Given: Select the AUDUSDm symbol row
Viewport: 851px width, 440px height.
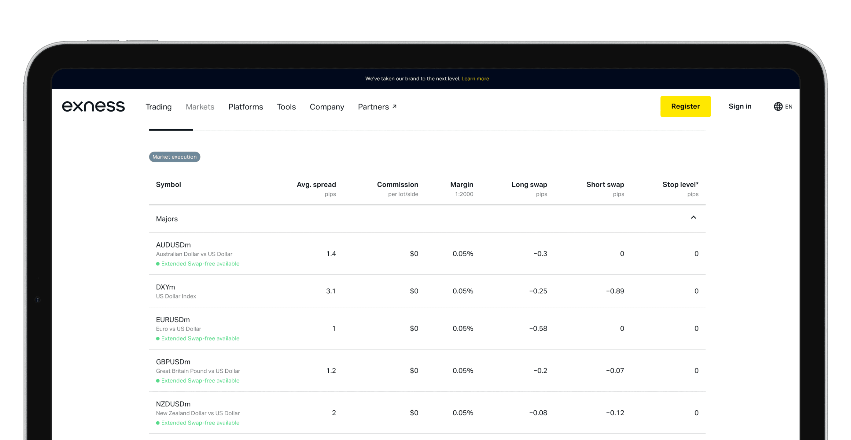Looking at the screenshot, I should click(x=173, y=245).
